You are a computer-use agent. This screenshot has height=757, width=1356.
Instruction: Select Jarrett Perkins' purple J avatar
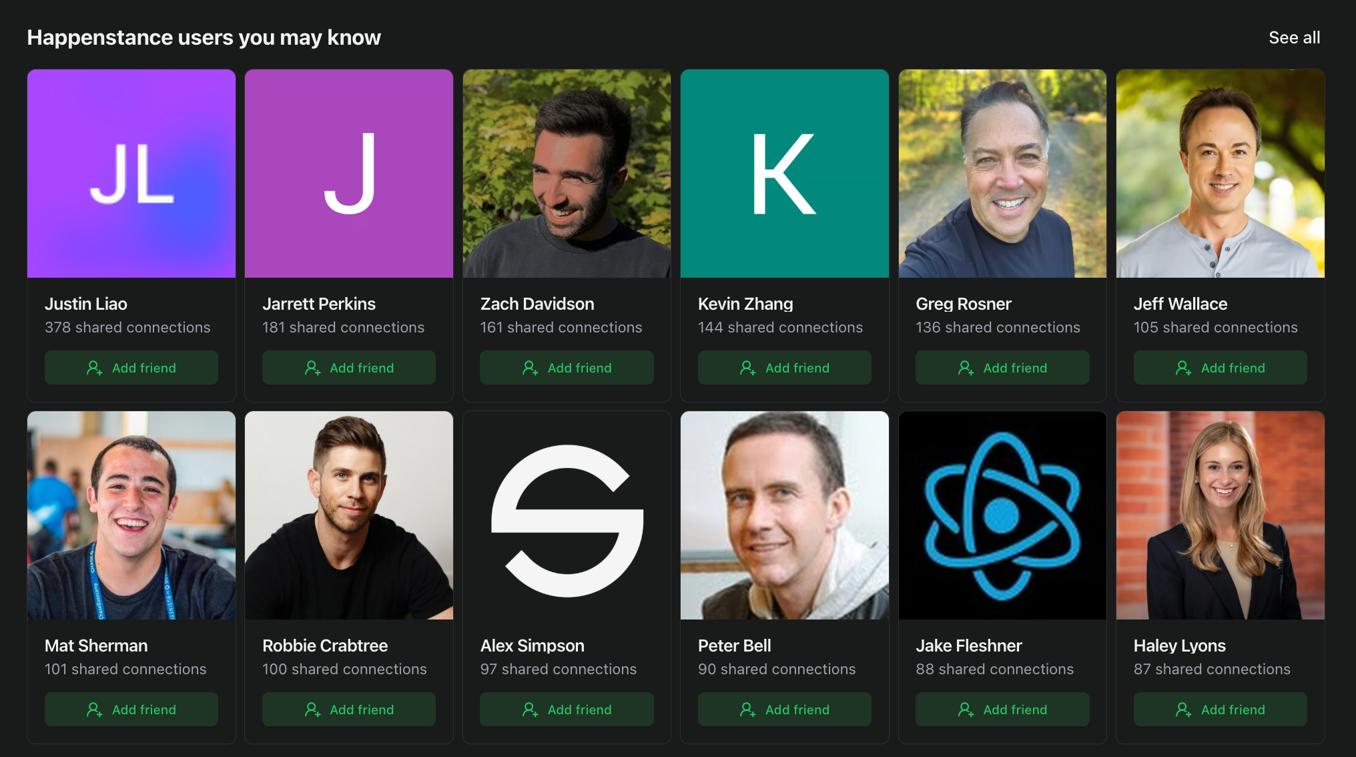[x=349, y=174]
